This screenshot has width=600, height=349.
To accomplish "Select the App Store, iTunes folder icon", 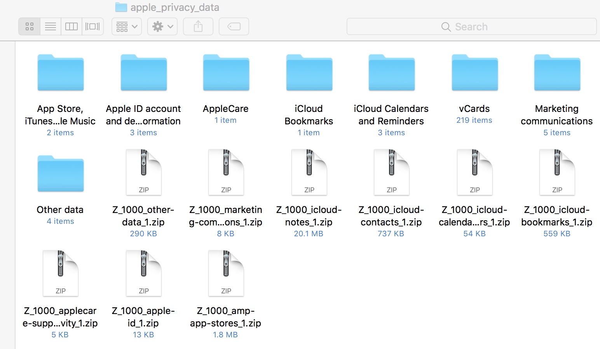I will click(61, 73).
